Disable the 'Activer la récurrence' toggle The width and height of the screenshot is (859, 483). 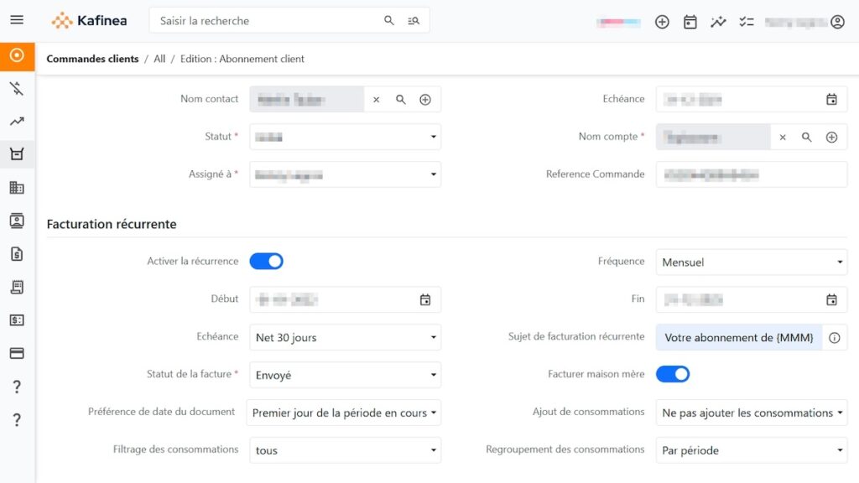pyautogui.click(x=267, y=261)
